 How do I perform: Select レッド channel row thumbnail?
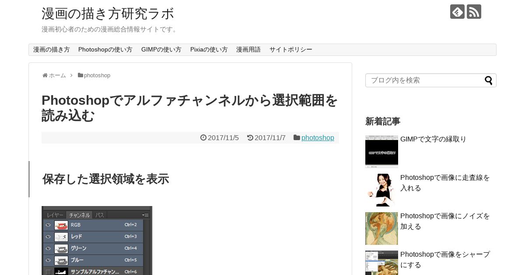click(x=61, y=237)
